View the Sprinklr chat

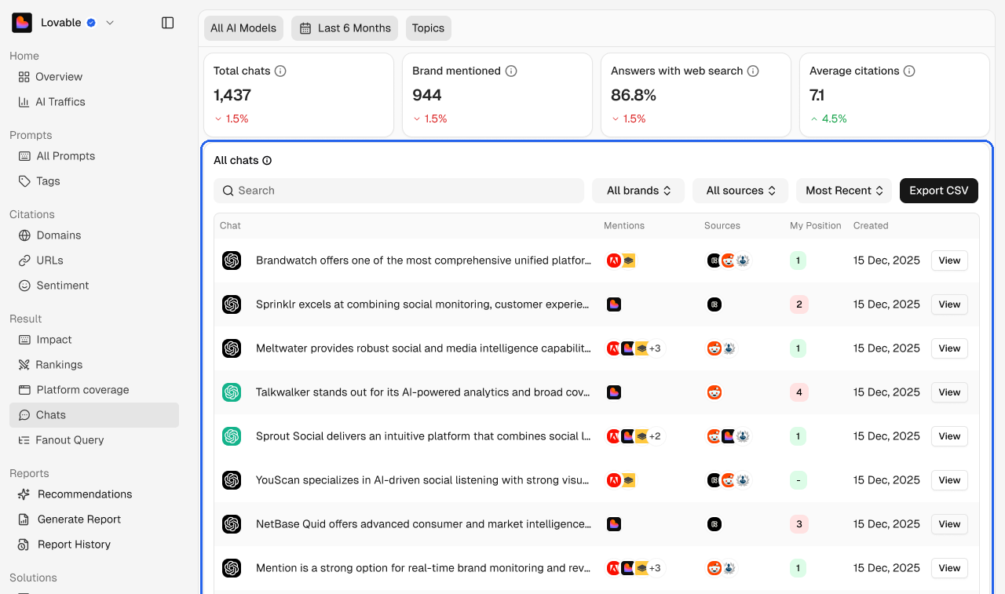click(x=949, y=304)
